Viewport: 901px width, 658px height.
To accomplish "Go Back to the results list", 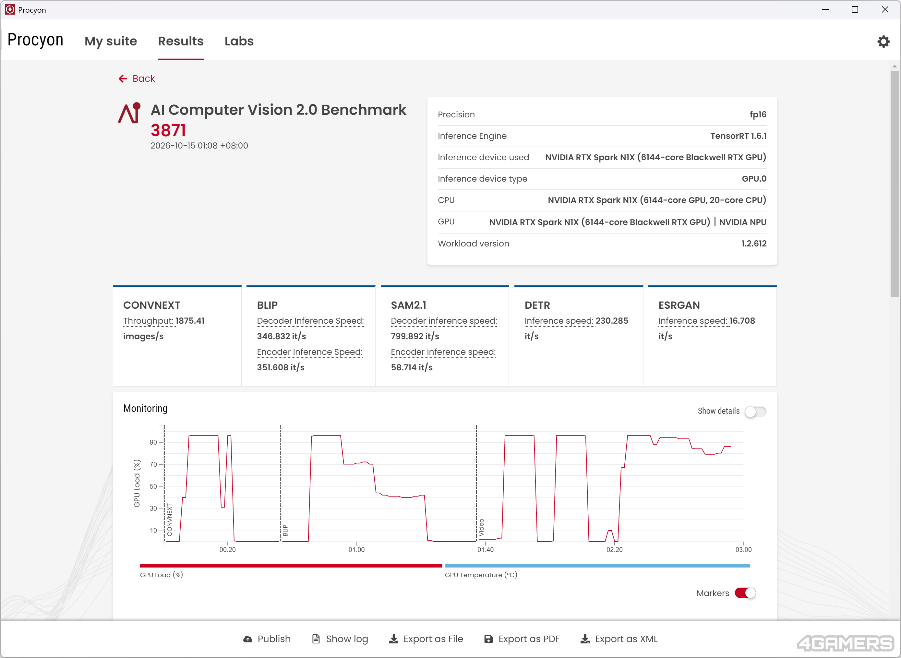I will (144, 79).
